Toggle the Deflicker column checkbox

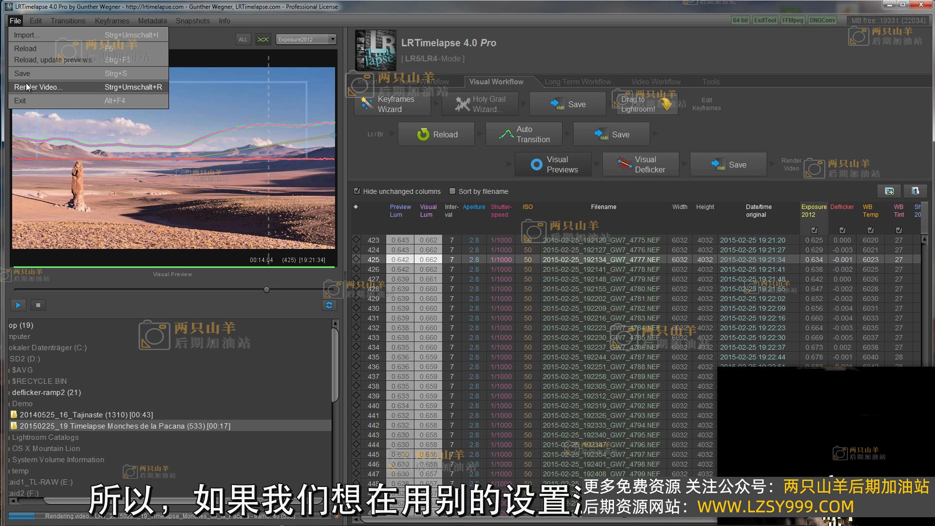pyautogui.click(x=842, y=230)
